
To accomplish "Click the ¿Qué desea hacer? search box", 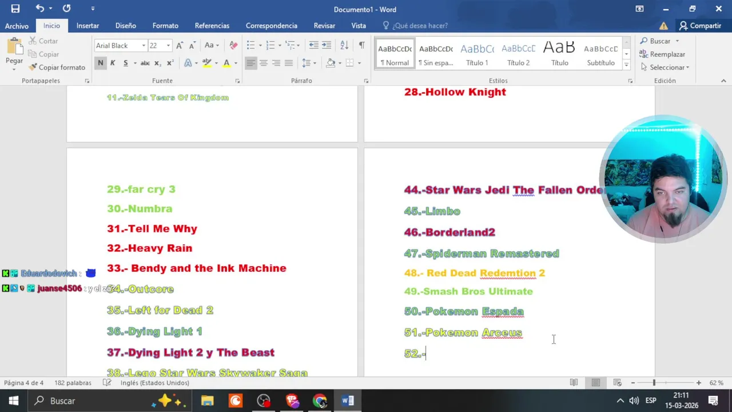I will click(x=415, y=26).
